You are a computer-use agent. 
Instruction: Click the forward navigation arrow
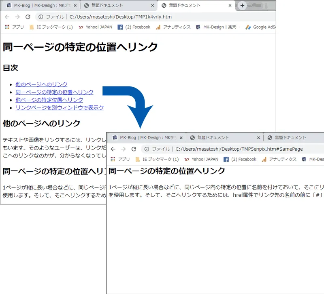(x=17, y=17)
